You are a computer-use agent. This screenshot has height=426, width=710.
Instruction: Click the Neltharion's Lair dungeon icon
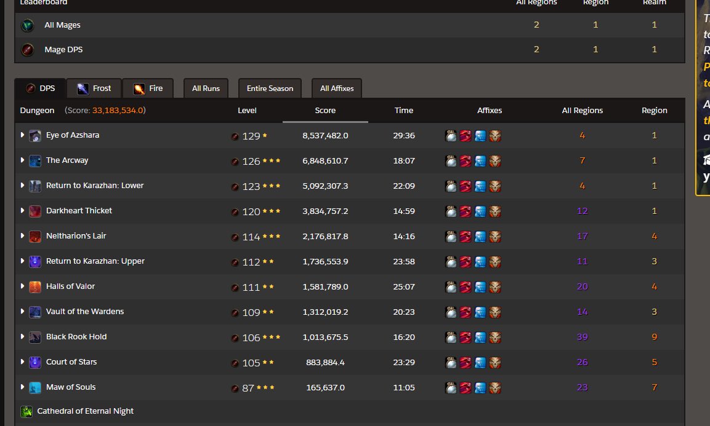coord(35,237)
